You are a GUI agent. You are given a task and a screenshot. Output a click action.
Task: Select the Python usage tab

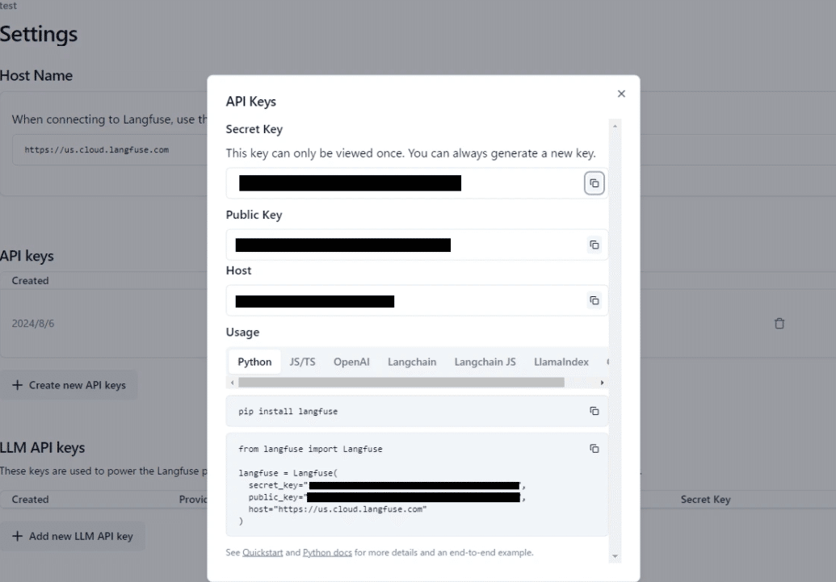point(254,362)
